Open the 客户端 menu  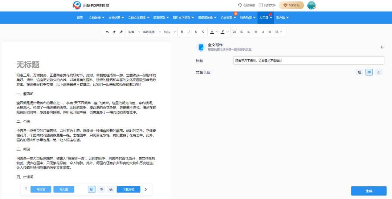pyautogui.click(x=282, y=18)
